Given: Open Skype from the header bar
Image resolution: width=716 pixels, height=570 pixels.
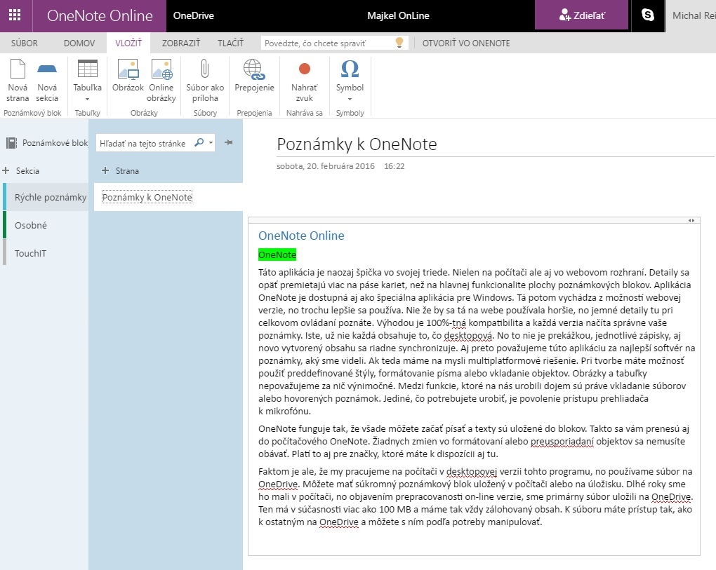Looking at the screenshot, I should (x=647, y=15).
